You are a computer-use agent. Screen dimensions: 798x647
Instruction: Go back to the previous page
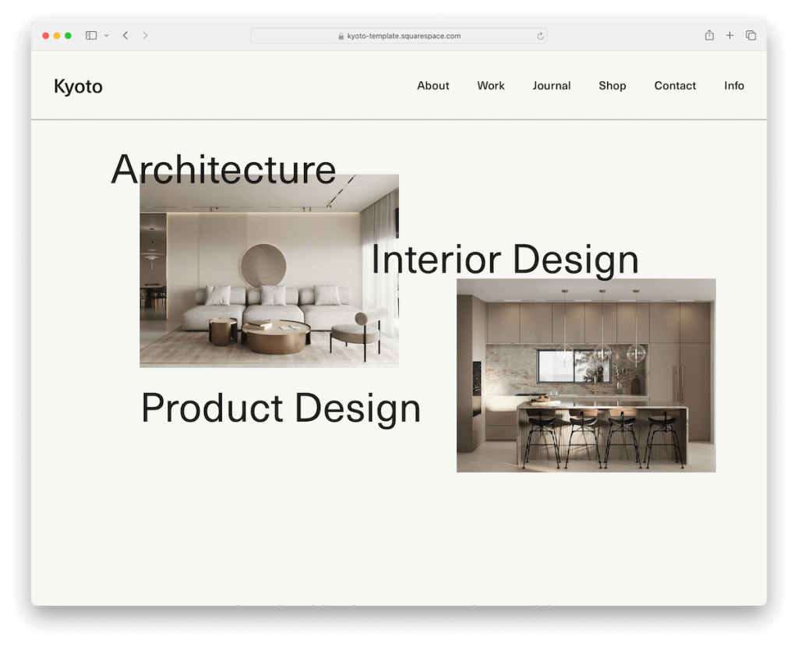click(x=125, y=35)
